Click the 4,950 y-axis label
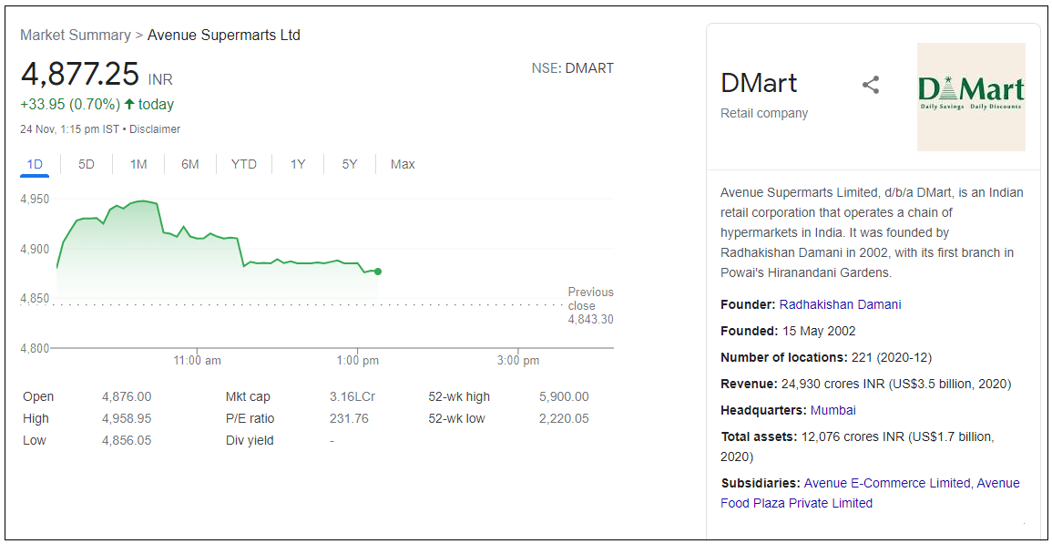Image resolution: width=1052 pixels, height=544 pixels. (35, 199)
